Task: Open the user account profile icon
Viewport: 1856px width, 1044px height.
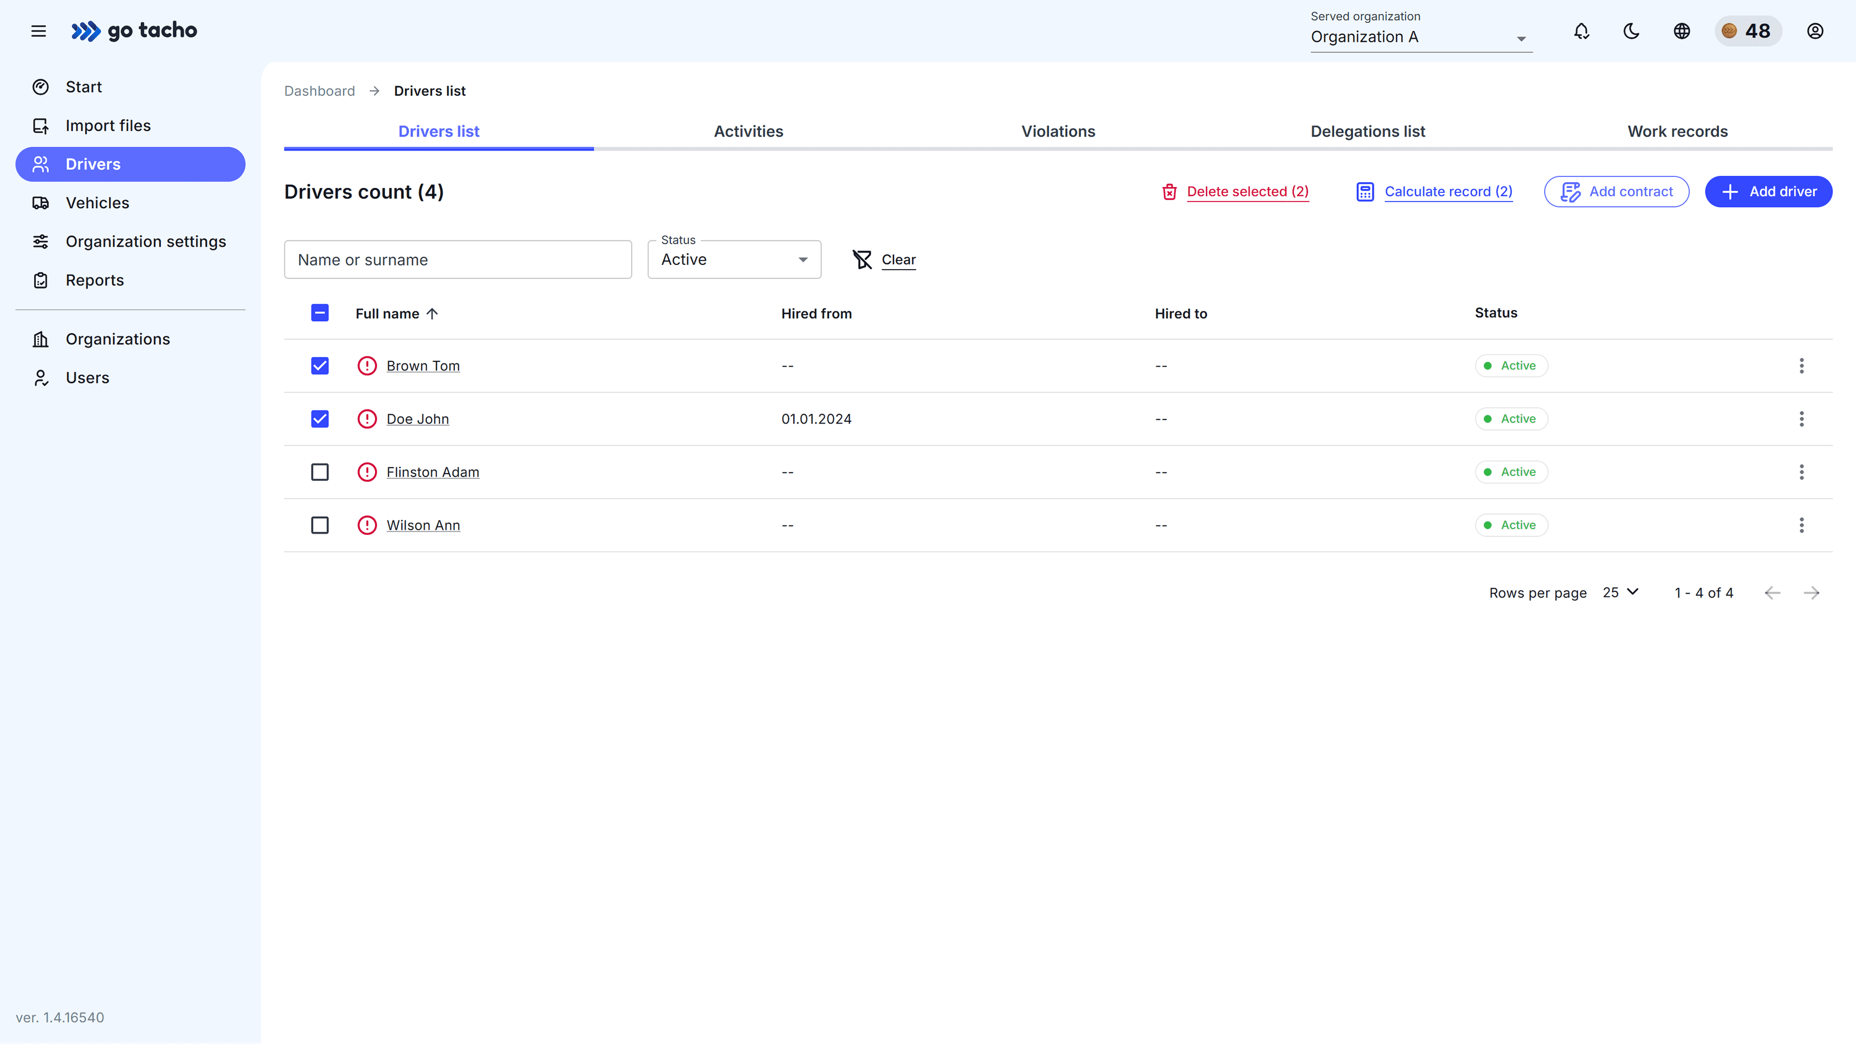Action: tap(1815, 31)
